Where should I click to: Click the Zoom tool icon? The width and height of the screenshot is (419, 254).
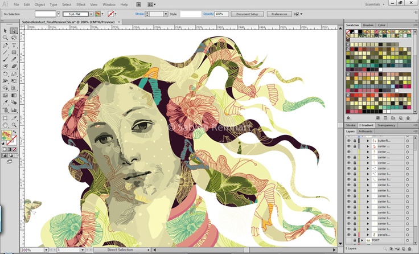[x=14, y=125]
